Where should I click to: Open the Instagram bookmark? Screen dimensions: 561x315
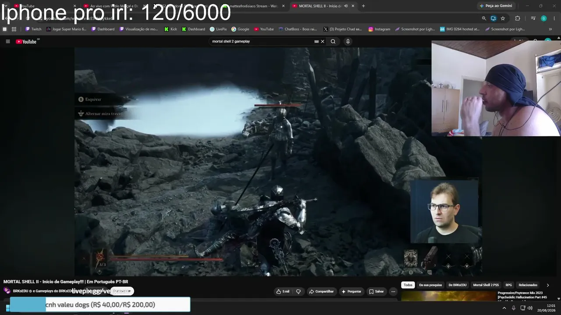pyautogui.click(x=379, y=29)
